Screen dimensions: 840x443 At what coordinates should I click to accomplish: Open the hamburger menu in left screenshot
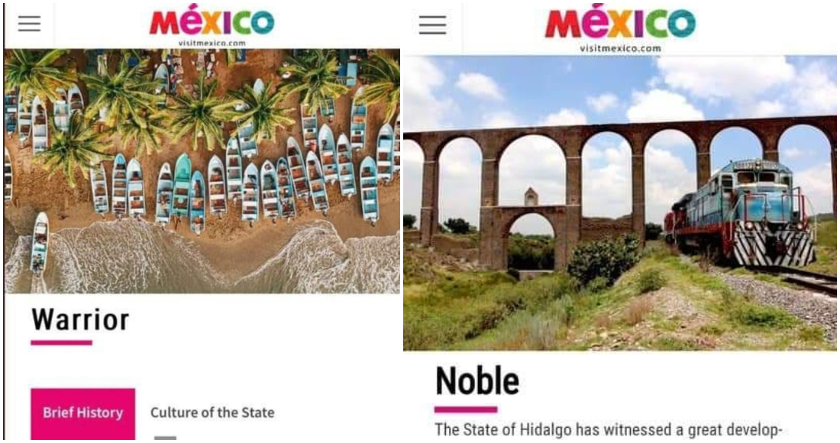[x=29, y=24]
